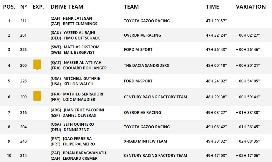Click on Yazeed Al Rajhi's name
Viewport: 272px width, 162px height.
[79, 33]
